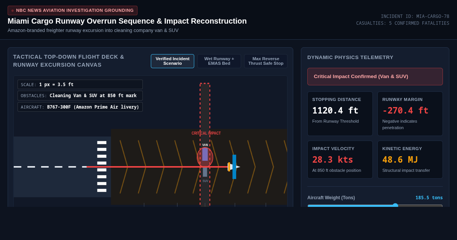457x240 pixels.
Task: Click the runway threshold stripe markings
Action: pos(102,166)
